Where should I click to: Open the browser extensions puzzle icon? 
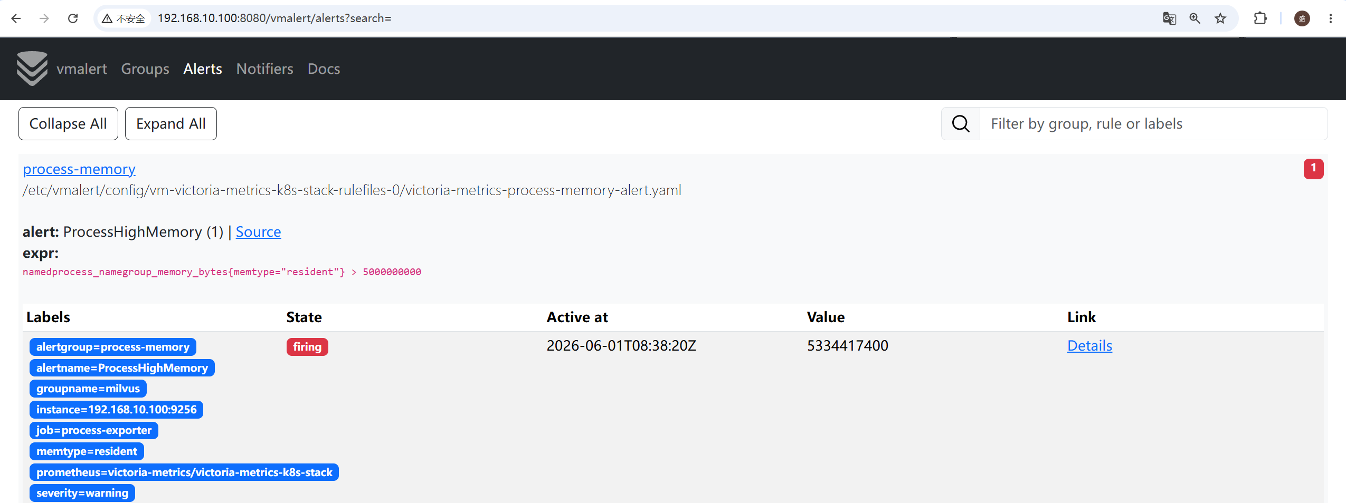click(1260, 18)
